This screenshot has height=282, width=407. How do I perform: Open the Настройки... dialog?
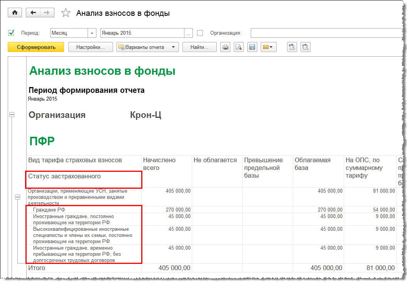(91, 47)
